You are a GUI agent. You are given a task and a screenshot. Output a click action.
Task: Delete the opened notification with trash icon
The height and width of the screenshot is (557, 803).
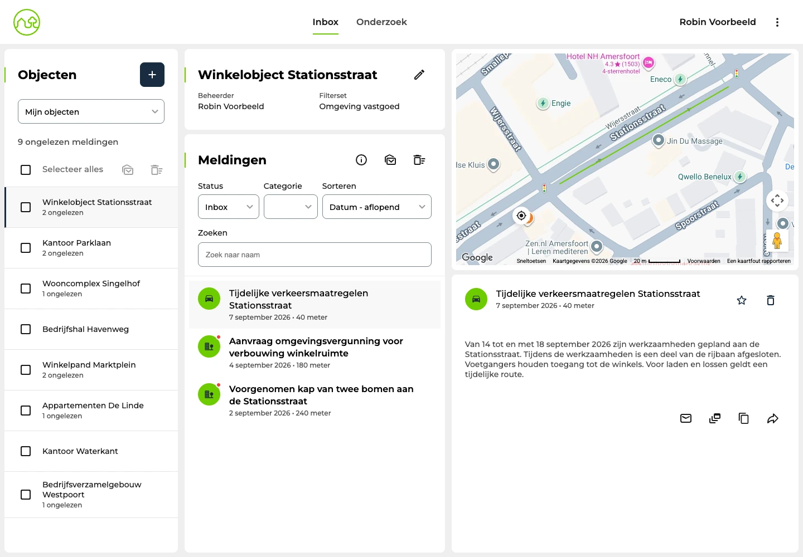coord(771,300)
